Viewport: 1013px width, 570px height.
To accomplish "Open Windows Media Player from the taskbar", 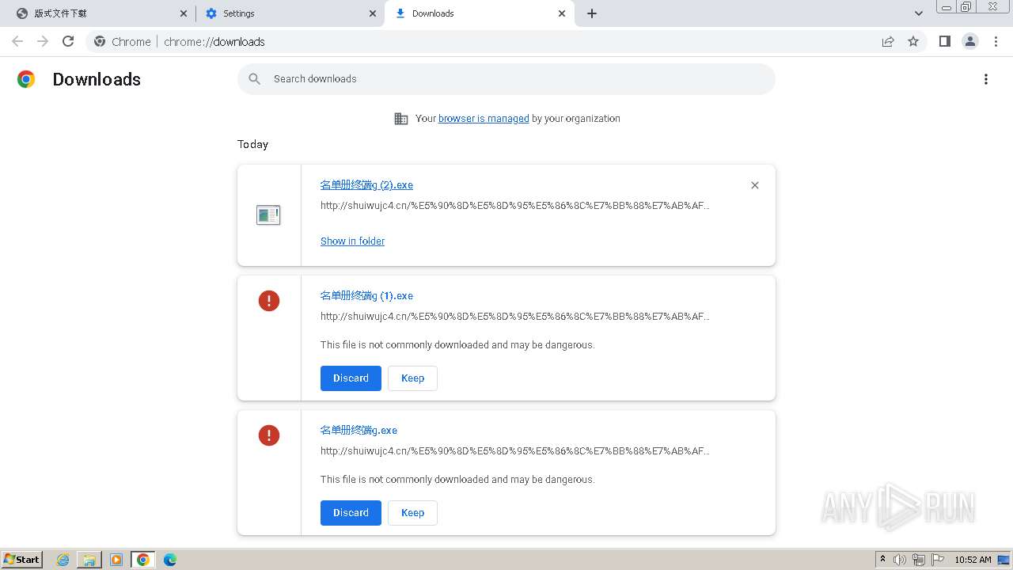I will [116, 560].
